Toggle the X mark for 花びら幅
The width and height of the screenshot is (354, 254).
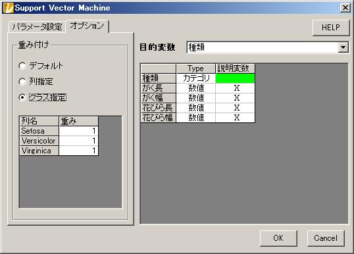click(x=236, y=118)
